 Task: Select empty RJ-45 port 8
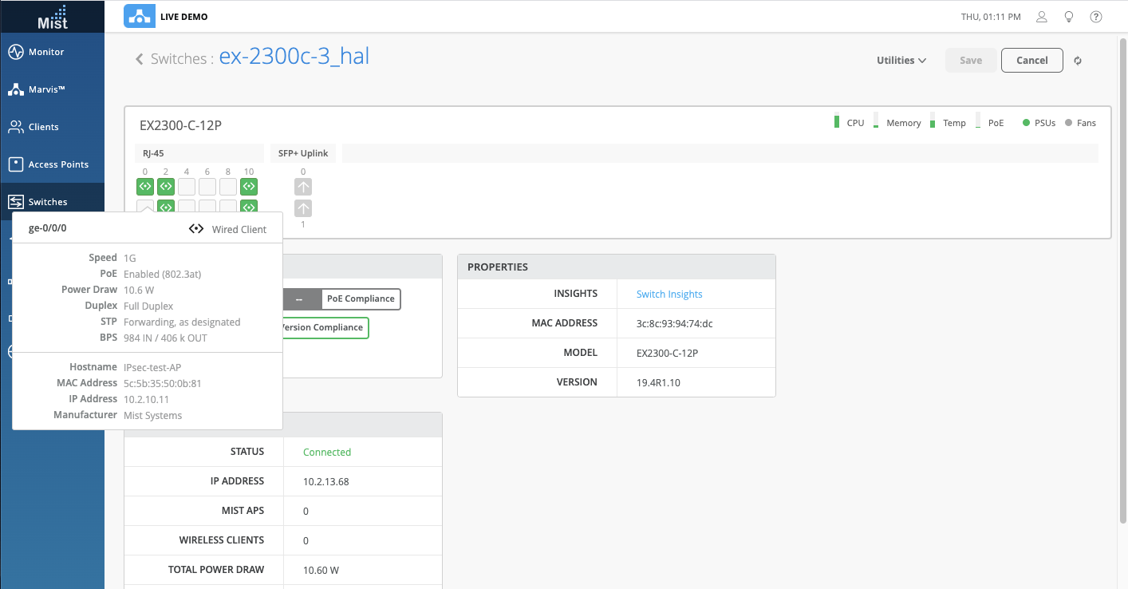coord(228,187)
